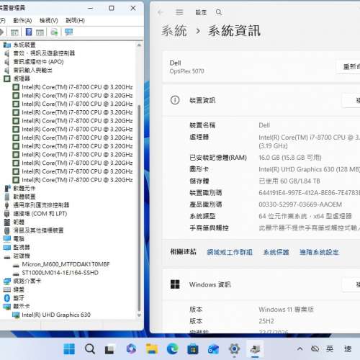Click the Windows 11 專業版 edition value
Screen dimensions: 360x360
(286, 310)
